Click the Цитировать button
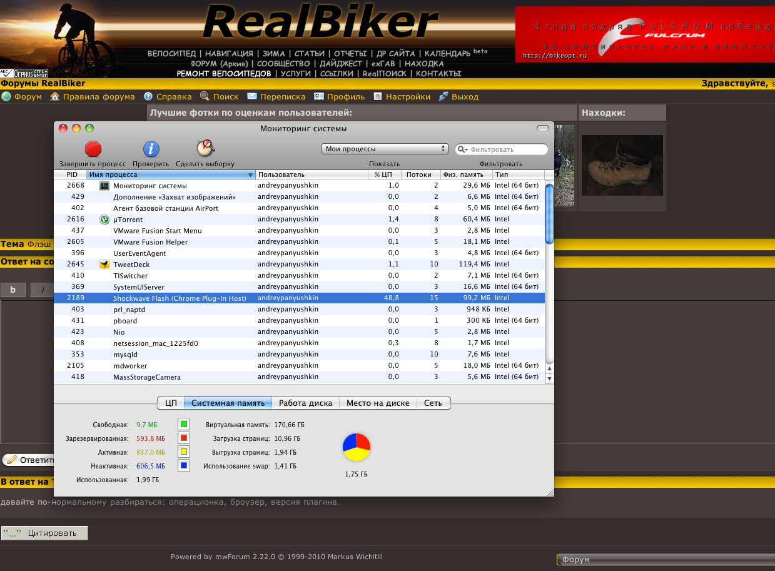 tap(44, 533)
